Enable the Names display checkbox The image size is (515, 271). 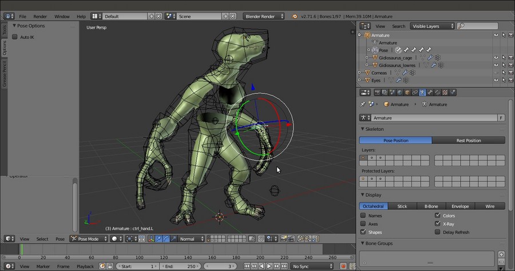363,216
